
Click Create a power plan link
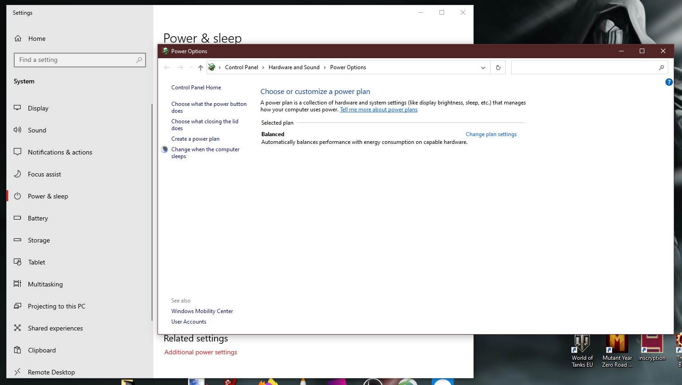(x=195, y=139)
